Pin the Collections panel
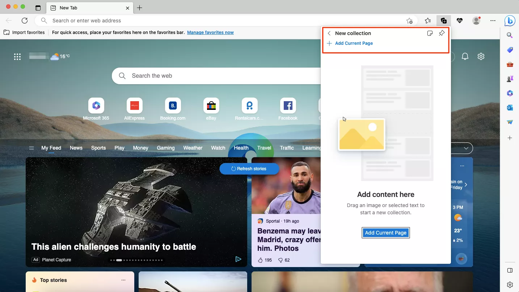 442,33
